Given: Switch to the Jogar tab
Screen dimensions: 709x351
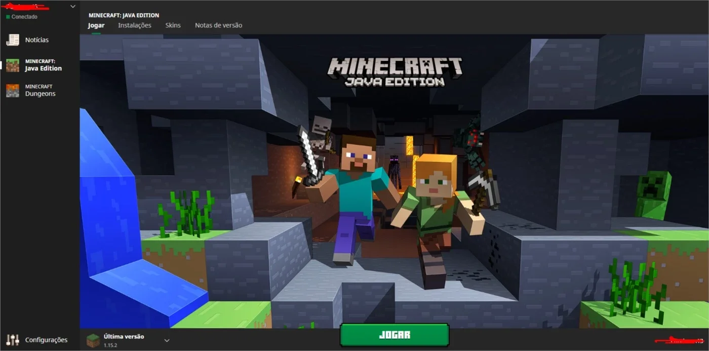Looking at the screenshot, I should [96, 25].
